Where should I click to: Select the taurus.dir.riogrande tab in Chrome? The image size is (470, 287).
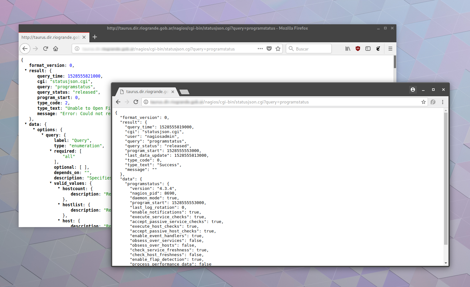(x=147, y=91)
